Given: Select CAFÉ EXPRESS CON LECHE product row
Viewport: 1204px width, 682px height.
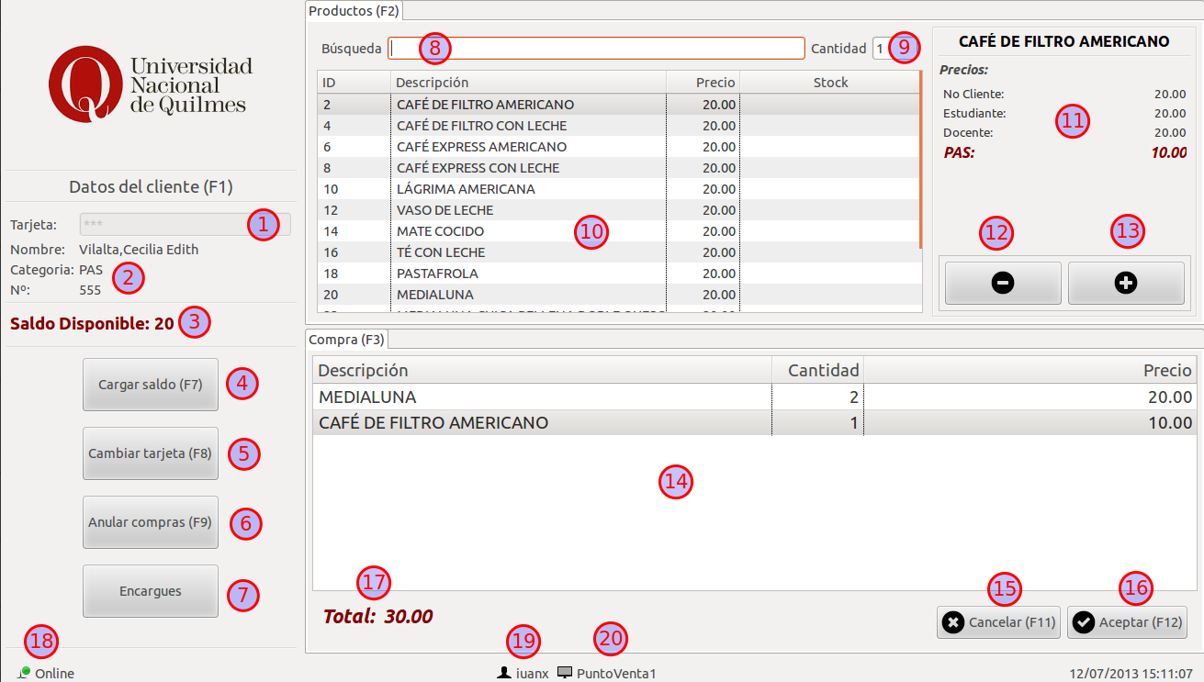Looking at the screenshot, I should tap(478, 168).
